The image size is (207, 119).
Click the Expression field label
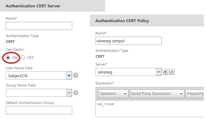tap(105, 83)
